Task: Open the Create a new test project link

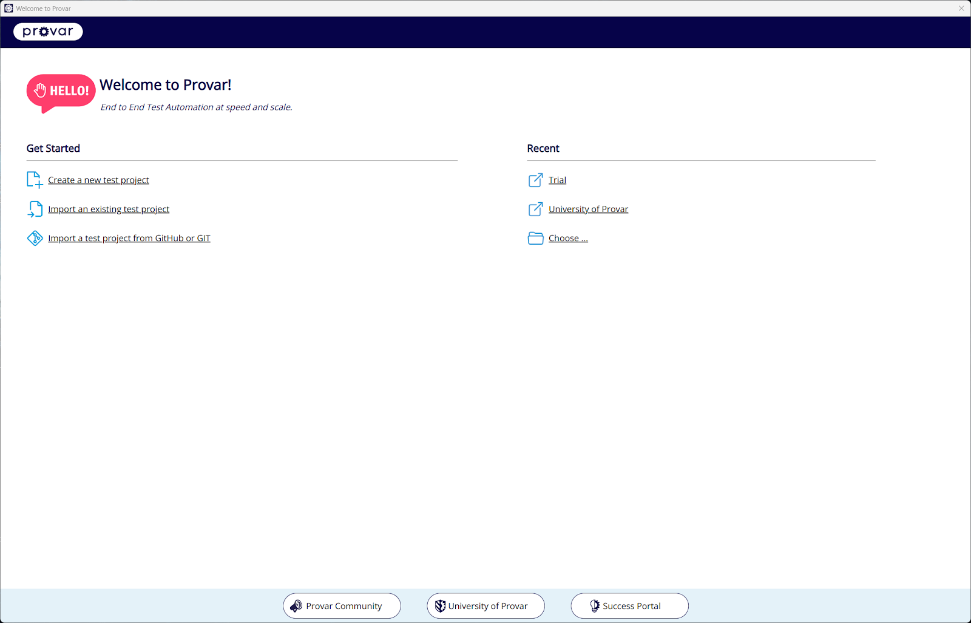Action: 98,180
